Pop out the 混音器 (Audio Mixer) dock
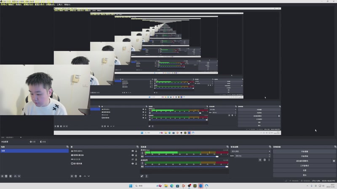The width and height of the screenshot is (337, 189). tap(227, 147)
